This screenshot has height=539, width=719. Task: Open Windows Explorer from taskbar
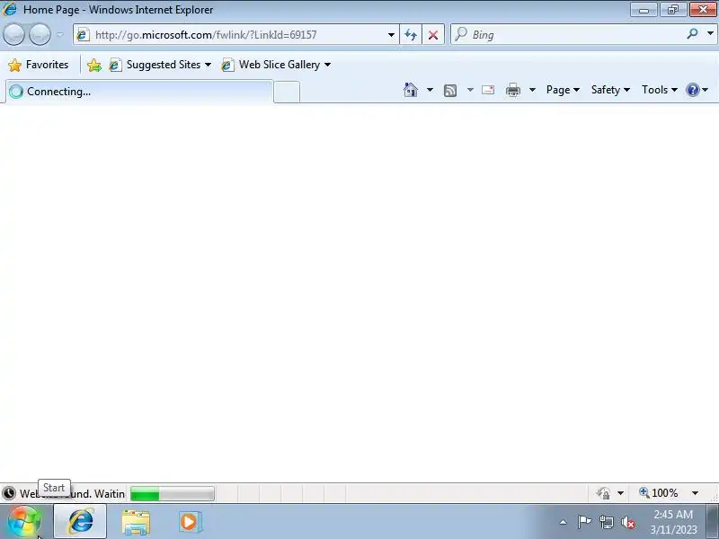(x=136, y=522)
